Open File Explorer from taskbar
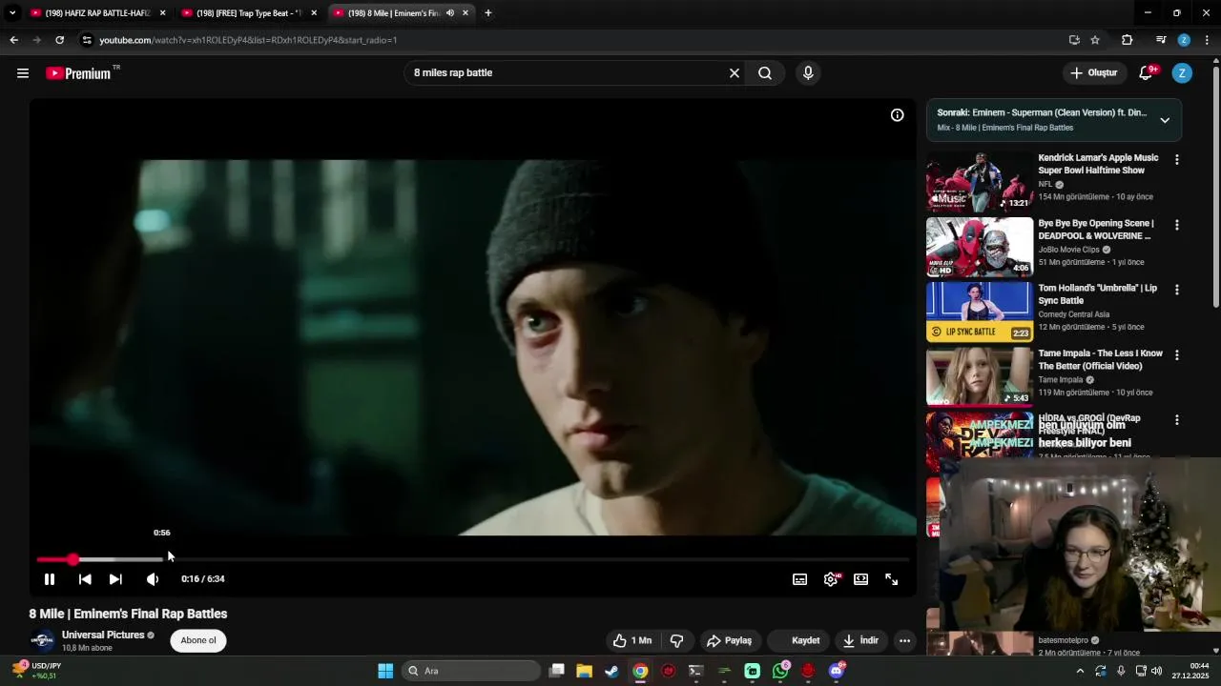This screenshot has width=1221, height=686. coord(584,671)
